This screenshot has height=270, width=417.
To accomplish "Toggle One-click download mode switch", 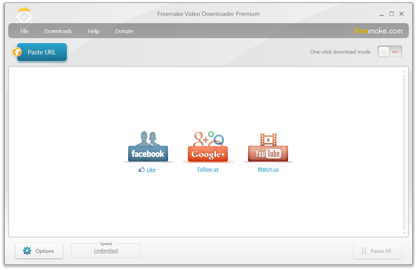I will [x=389, y=52].
